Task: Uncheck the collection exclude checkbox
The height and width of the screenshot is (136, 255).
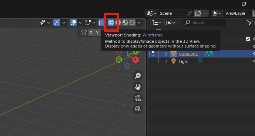Action: (x=248, y=39)
